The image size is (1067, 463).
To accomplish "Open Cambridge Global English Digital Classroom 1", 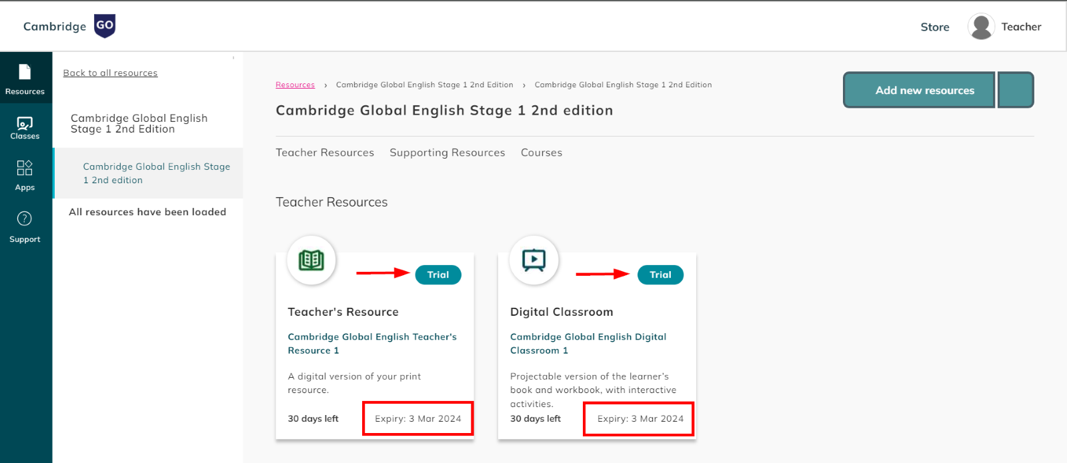I will pyautogui.click(x=588, y=344).
